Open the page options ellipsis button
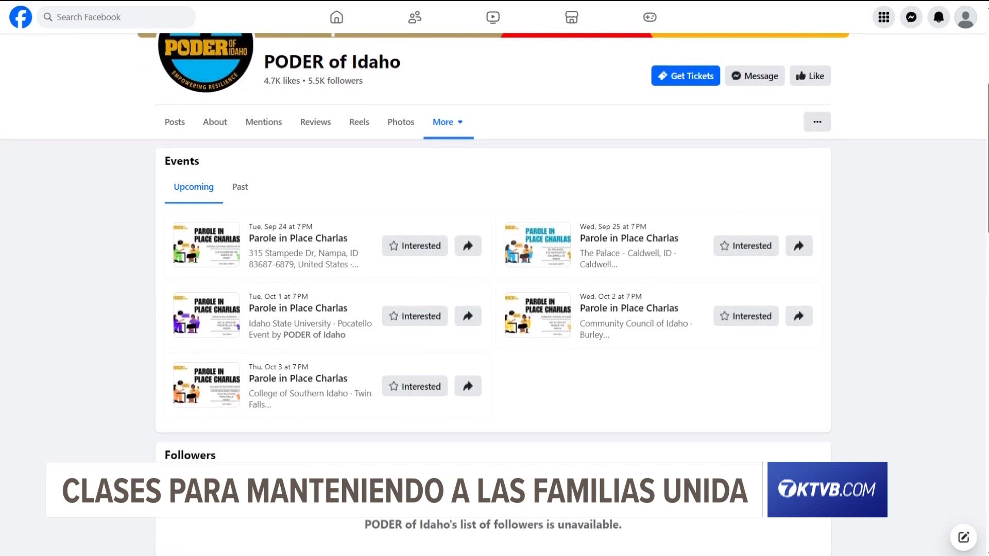Image resolution: width=989 pixels, height=556 pixels. click(817, 122)
